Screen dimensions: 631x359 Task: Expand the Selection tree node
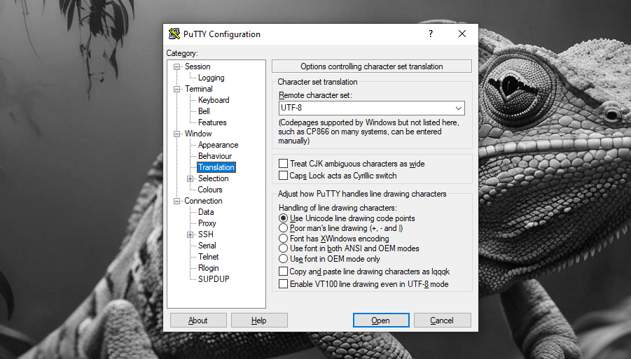click(190, 178)
